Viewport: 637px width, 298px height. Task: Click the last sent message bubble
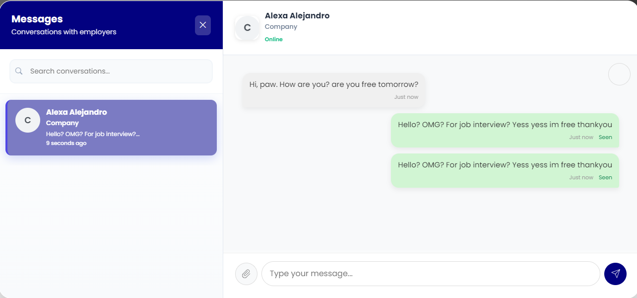505,165
